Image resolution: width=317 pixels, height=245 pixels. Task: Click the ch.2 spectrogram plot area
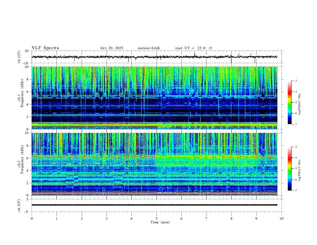coord(154,164)
